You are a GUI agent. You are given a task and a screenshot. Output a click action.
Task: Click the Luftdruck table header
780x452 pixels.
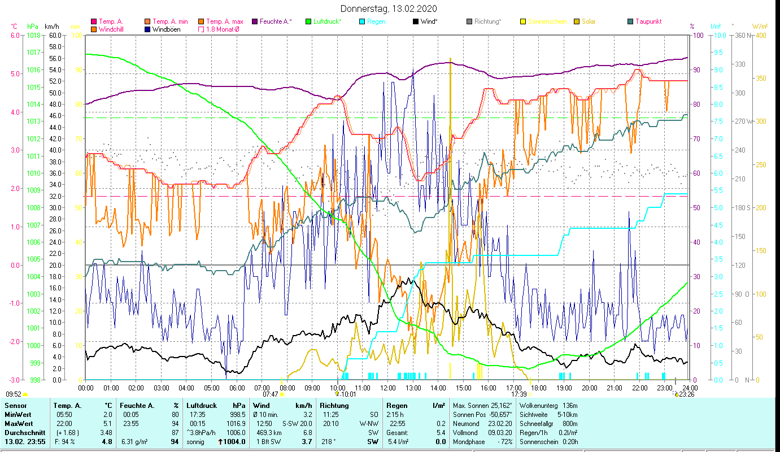202,406
